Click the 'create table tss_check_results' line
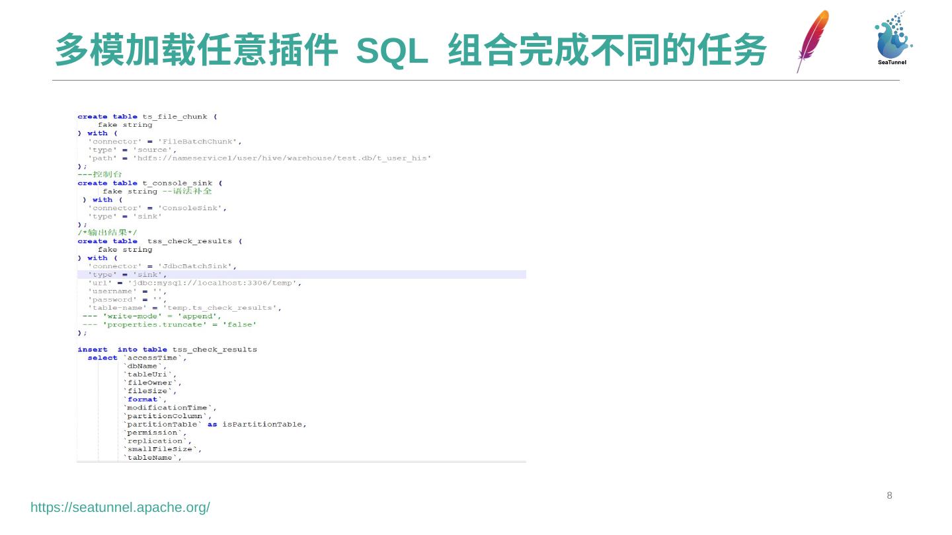This screenshot has width=952, height=535. [x=160, y=241]
